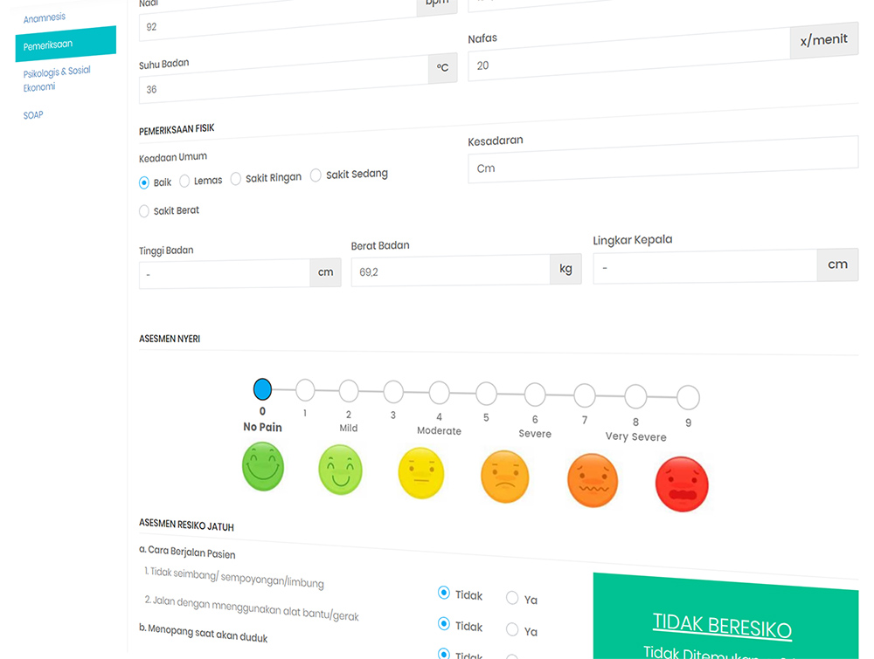The image size is (874, 659).
Task: Set pain scale to point 9
Action: (x=688, y=398)
